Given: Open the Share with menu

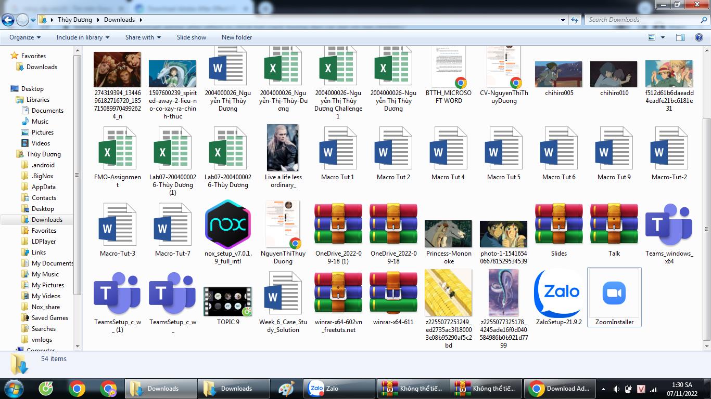Looking at the screenshot, I should (143, 37).
